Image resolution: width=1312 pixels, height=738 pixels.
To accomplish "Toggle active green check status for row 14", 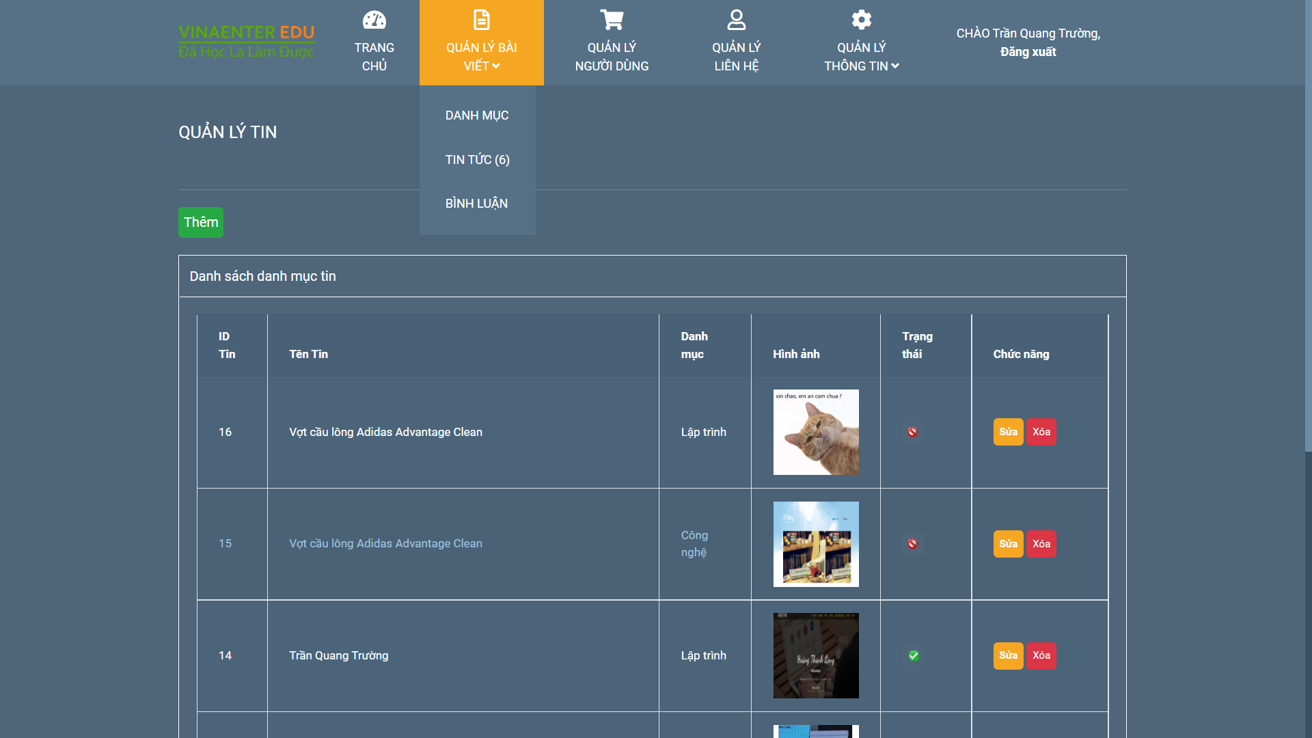I will coord(914,656).
